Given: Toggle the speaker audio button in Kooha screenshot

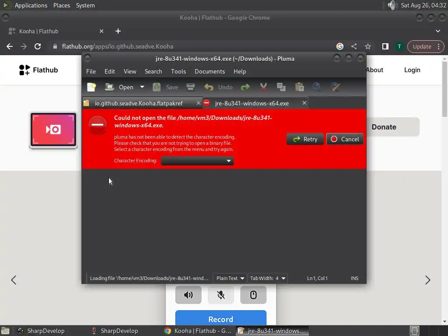Looking at the screenshot, I should [x=188, y=295].
